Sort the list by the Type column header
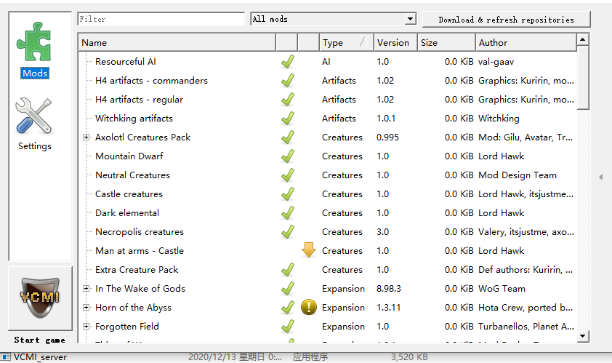The width and height of the screenshot is (612, 363). coord(345,43)
